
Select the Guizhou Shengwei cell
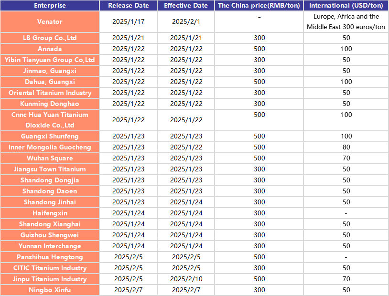coord(50,235)
